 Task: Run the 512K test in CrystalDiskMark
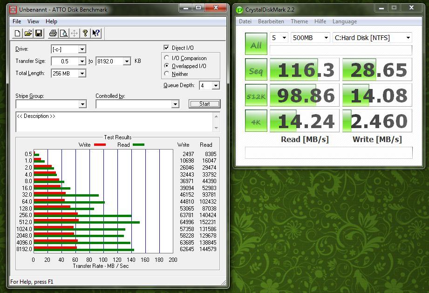click(x=256, y=95)
